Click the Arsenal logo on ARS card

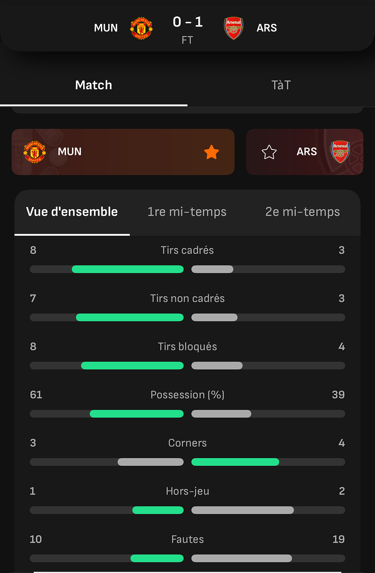(340, 152)
